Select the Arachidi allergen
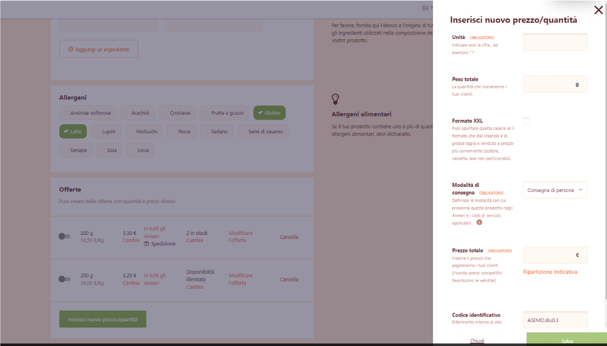 [x=138, y=113]
